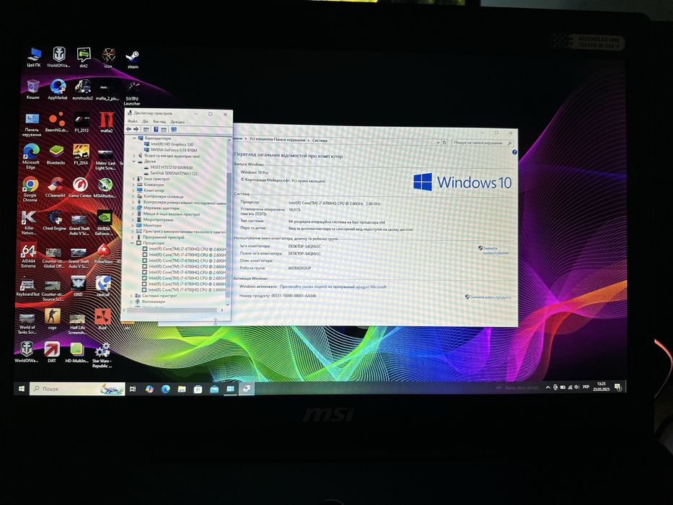Open the Microsoft license terms link
The image size is (673, 505).
pos(333,287)
